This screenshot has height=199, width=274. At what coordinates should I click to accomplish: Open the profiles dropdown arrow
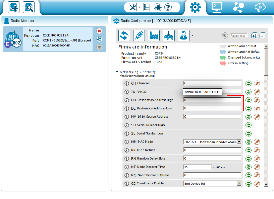(x=193, y=35)
